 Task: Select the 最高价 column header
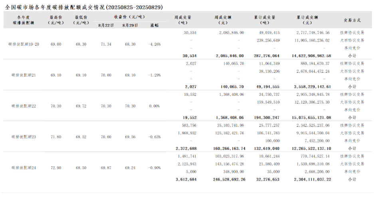point(56,20)
